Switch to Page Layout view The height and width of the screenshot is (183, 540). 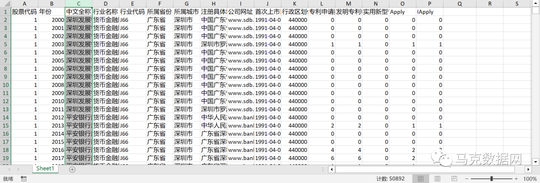coord(437,179)
